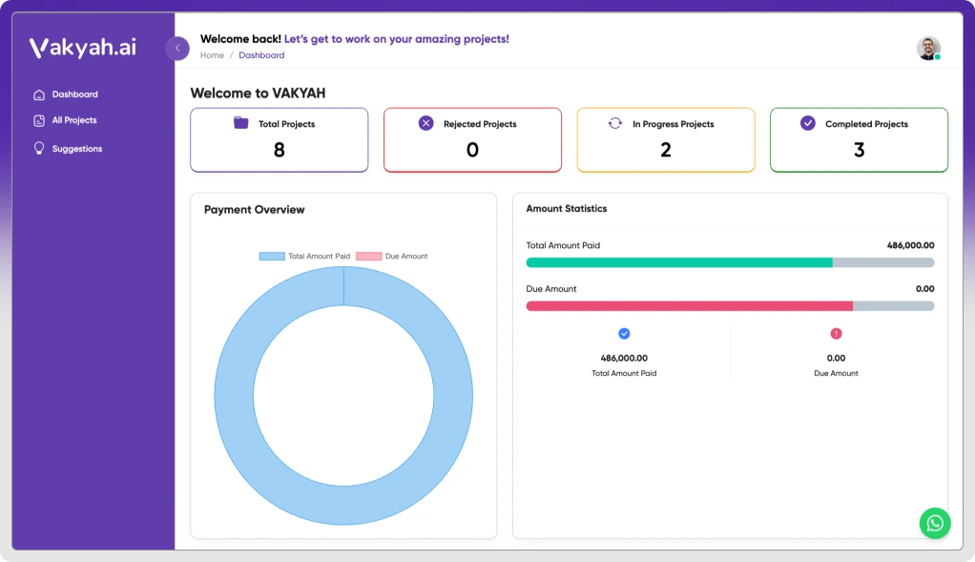The height and width of the screenshot is (562, 975).
Task: Click the Home breadcrumb link
Action: point(212,55)
